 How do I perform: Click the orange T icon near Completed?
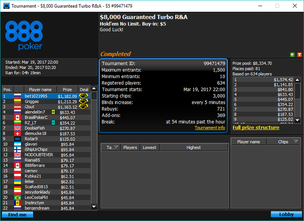tap(299, 55)
